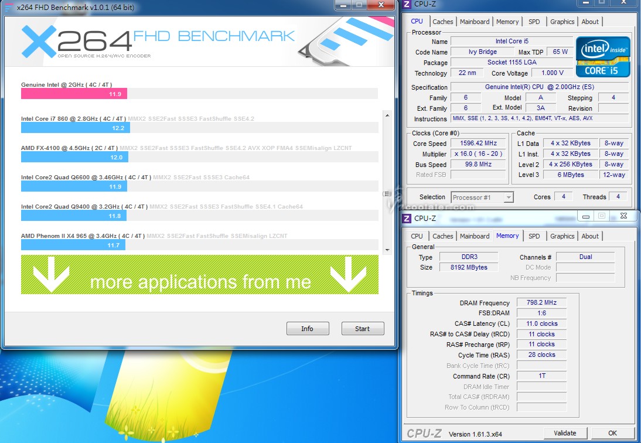Select CPU tab in lower CPU-Z window

[417, 236]
